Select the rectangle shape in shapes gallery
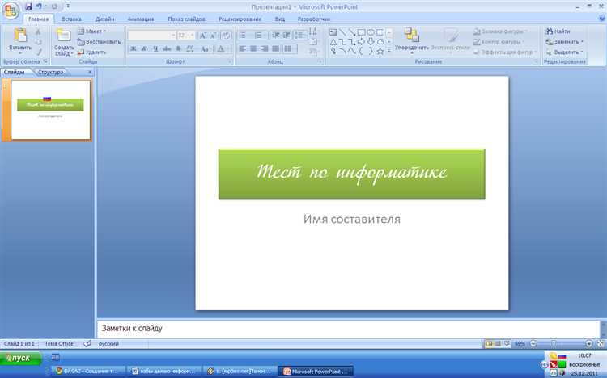The height and width of the screenshot is (378, 607). pos(361,32)
